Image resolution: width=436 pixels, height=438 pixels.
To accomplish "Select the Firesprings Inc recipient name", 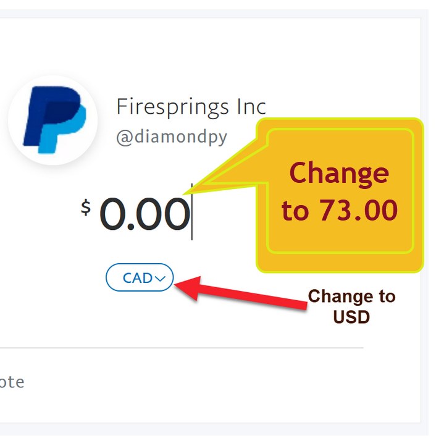I will 191,107.
